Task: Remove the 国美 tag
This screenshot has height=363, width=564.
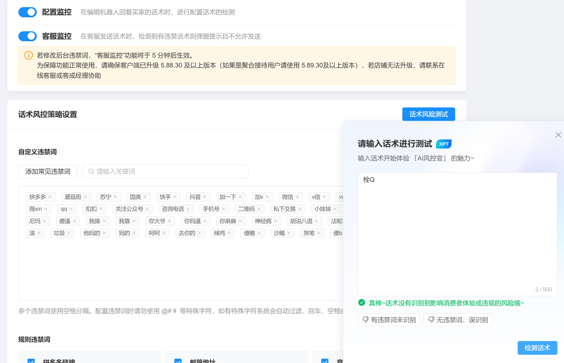Action: click(x=145, y=197)
